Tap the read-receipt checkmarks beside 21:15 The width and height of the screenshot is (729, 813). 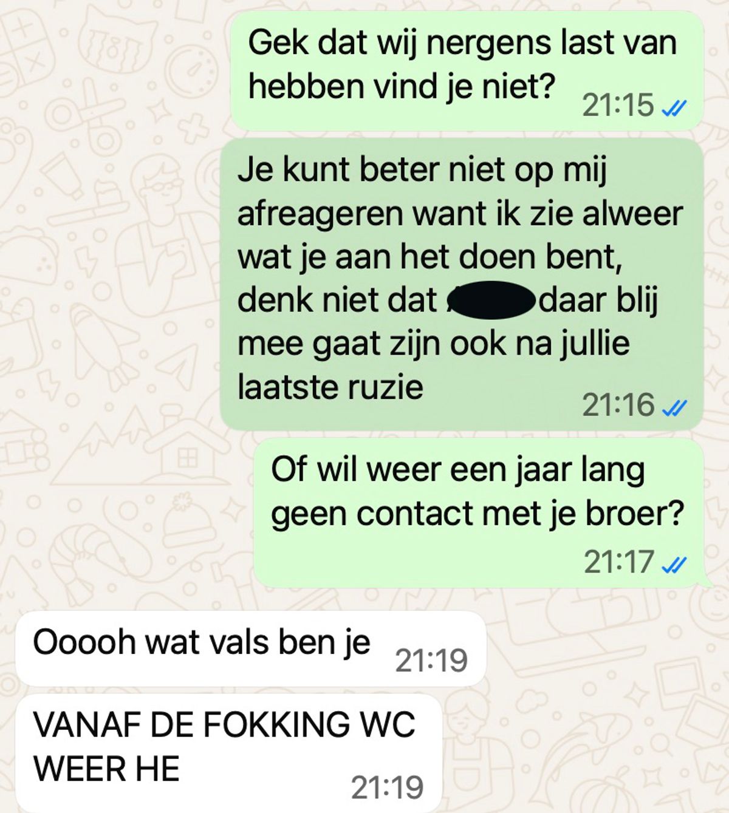click(674, 108)
